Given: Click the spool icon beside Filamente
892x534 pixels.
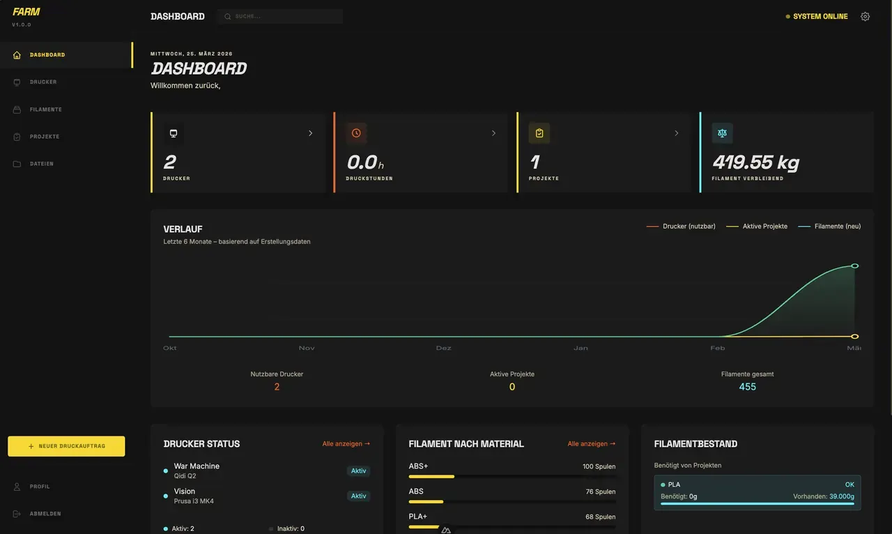Looking at the screenshot, I should [x=17, y=109].
